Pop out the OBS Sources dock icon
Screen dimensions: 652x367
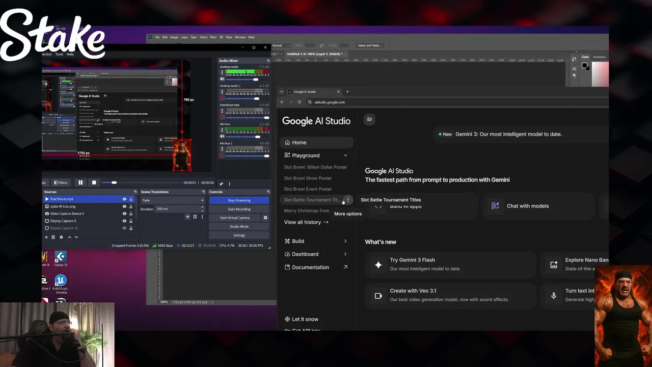135,192
